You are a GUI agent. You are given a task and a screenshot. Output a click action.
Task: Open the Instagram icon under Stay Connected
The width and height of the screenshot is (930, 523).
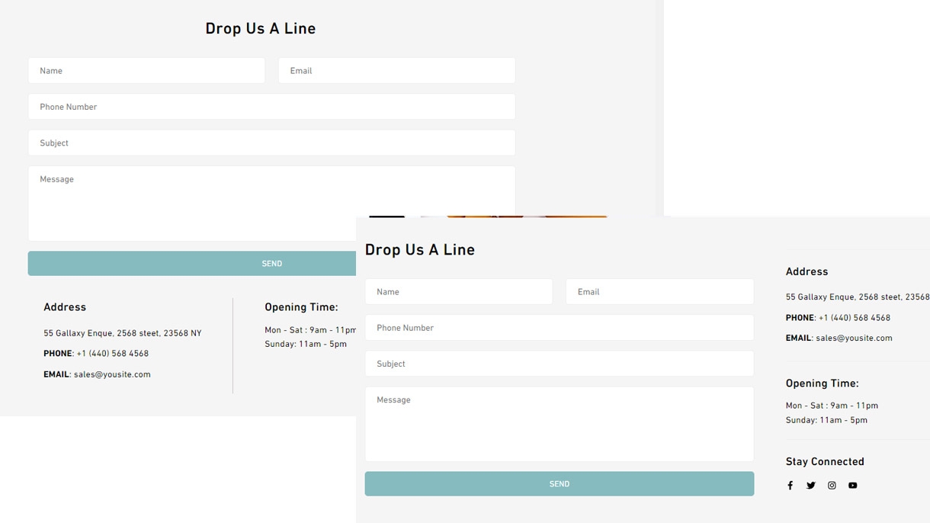832,486
